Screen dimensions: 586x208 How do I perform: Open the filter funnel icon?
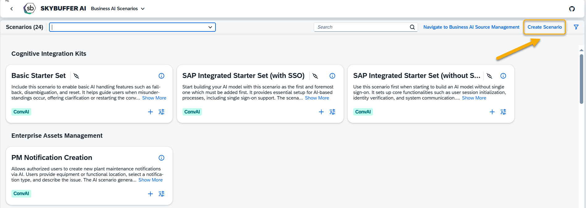point(576,27)
